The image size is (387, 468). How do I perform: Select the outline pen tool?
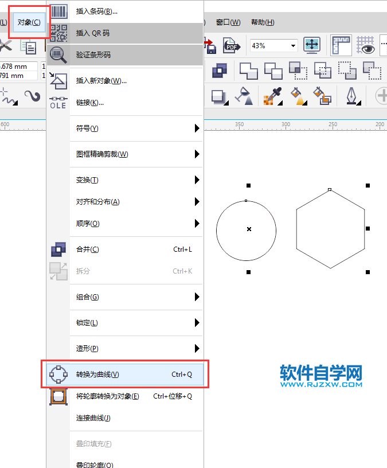pyautogui.click(x=353, y=96)
